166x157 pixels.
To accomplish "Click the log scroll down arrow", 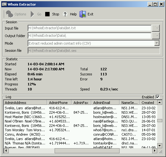I will (x=160, y=146).
